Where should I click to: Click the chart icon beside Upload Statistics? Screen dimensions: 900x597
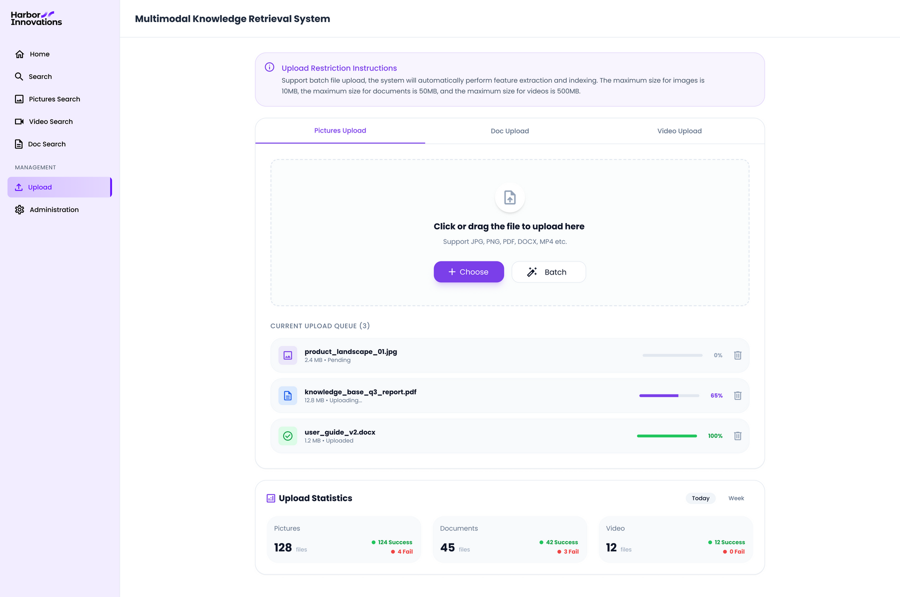271,498
